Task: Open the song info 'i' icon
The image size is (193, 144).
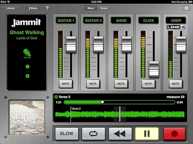Action: (x=27, y=67)
